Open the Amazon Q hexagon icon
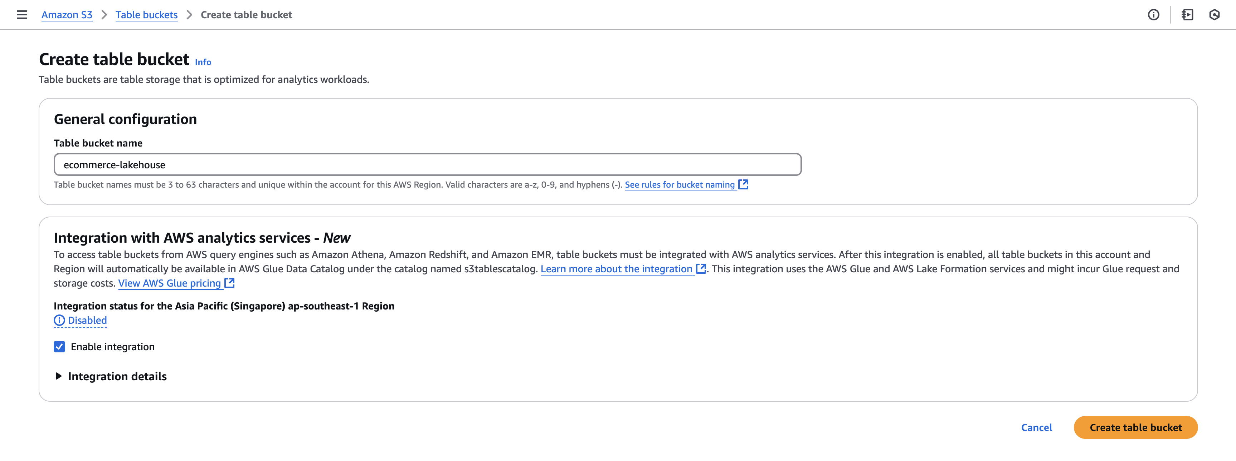The width and height of the screenshot is (1236, 461). (1215, 15)
